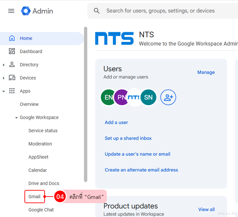Open Apps section label
Viewport: 238px width, 217px height.
click(x=25, y=91)
